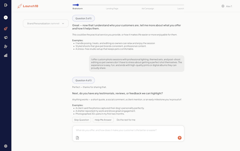Click the plus icon in sidebar
The height and width of the screenshot is (151, 240).
coord(6,17)
